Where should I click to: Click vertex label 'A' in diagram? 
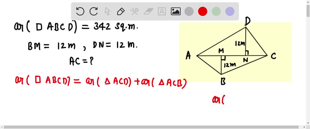coord(188,56)
